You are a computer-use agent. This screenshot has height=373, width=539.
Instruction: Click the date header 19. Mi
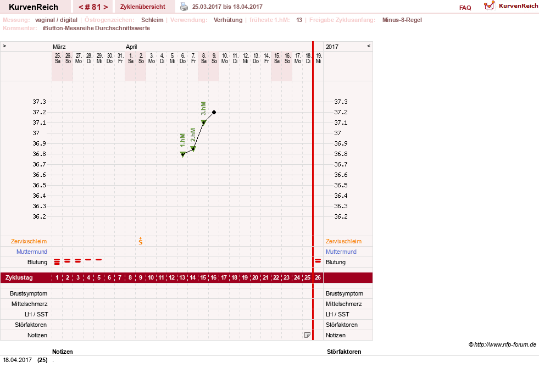(x=319, y=58)
